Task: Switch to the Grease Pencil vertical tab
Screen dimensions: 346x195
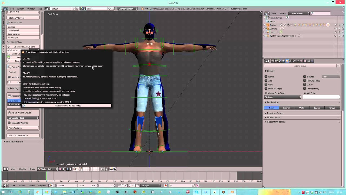Action: pyautogui.click(x=4, y=37)
